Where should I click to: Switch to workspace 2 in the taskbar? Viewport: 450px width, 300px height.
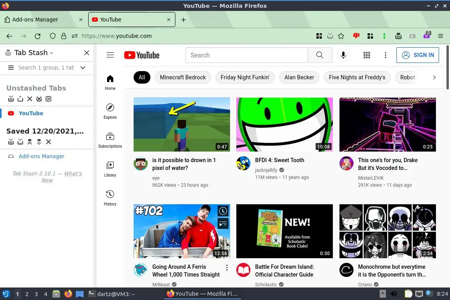(27, 294)
